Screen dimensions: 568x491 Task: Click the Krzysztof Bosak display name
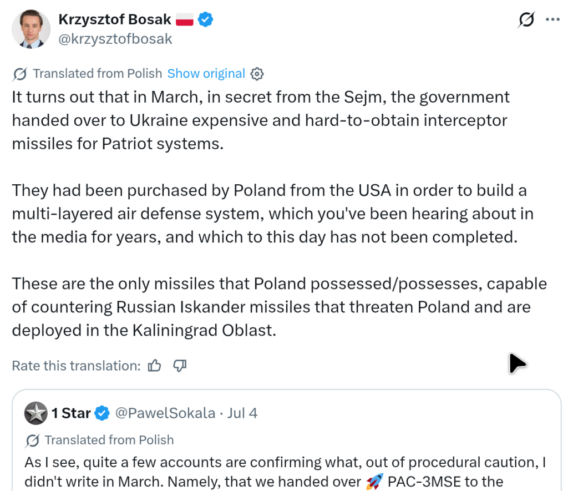pyautogui.click(x=114, y=19)
